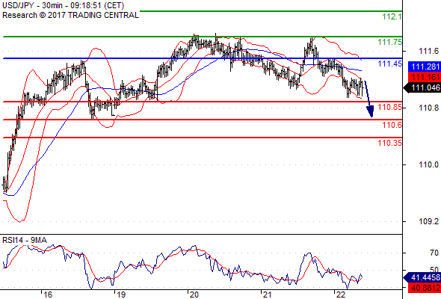The width and height of the screenshot is (441, 299).
Task: Select the 111.75 resistance level label
Action: pos(390,42)
